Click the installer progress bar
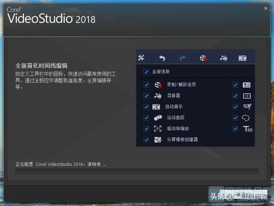Screen dimensions: 274x206 click(137, 172)
